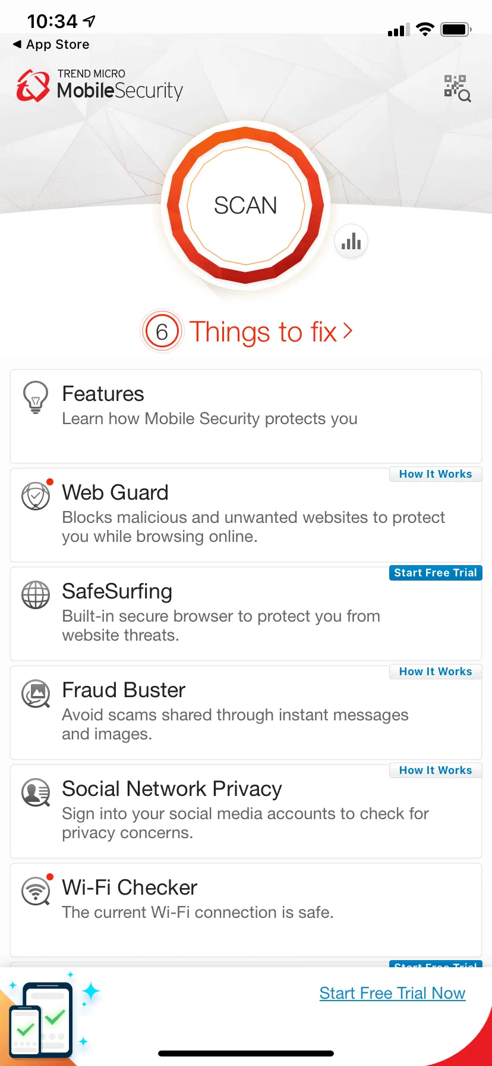Open the QR code scanner icon

[457, 88]
